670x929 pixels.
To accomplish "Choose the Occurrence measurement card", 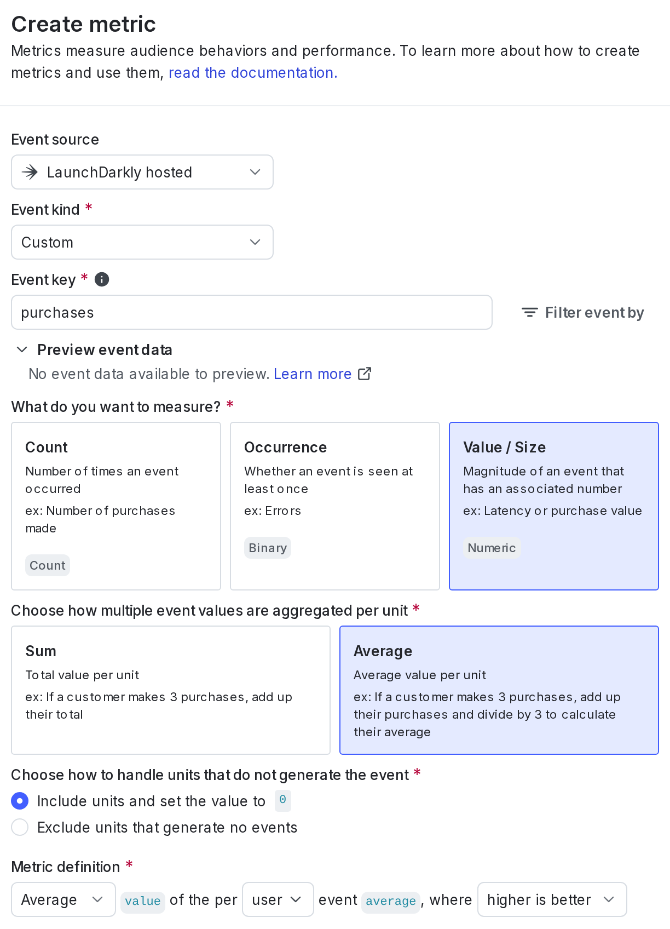I will click(x=335, y=506).
